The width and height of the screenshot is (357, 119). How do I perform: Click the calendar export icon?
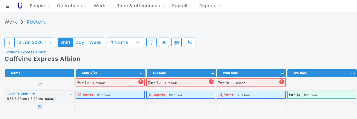[x=177, y=42]
